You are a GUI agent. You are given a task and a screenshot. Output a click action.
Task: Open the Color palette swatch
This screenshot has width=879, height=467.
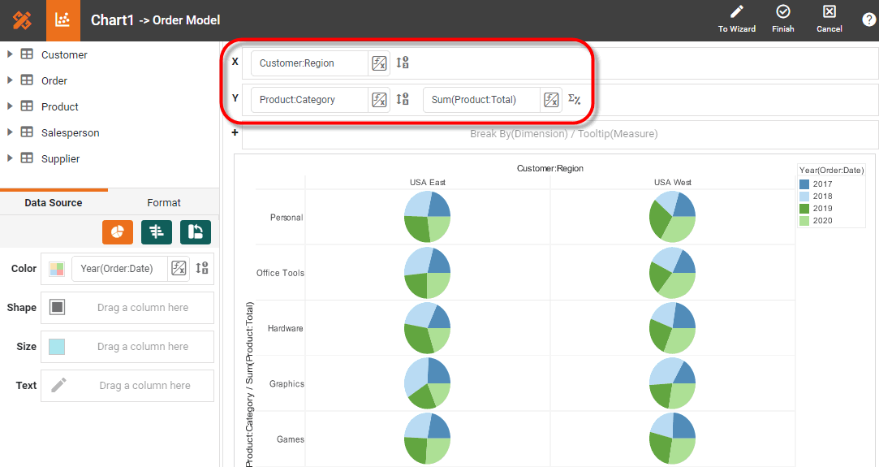pos(57,269)
